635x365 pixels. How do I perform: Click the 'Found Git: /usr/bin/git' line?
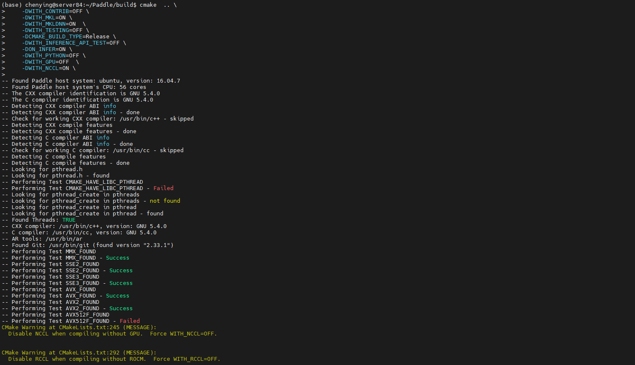click(x=88, y=245)
